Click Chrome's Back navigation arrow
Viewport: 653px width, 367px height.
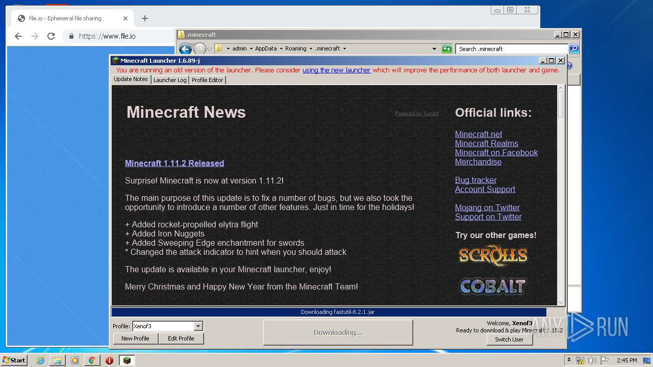pos(18,36)
